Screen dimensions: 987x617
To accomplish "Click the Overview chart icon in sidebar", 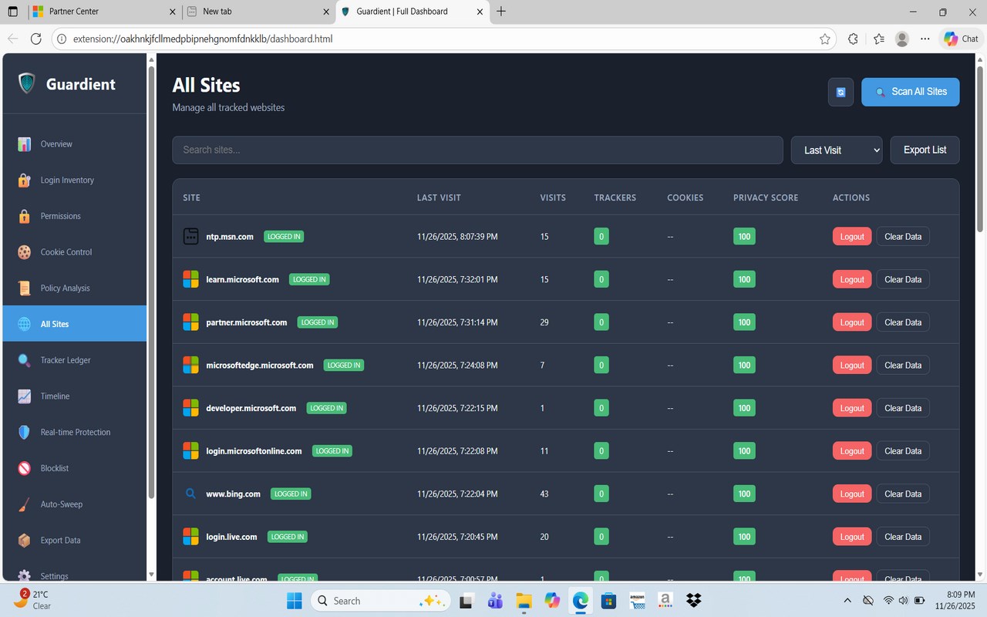I will point(25,144).
